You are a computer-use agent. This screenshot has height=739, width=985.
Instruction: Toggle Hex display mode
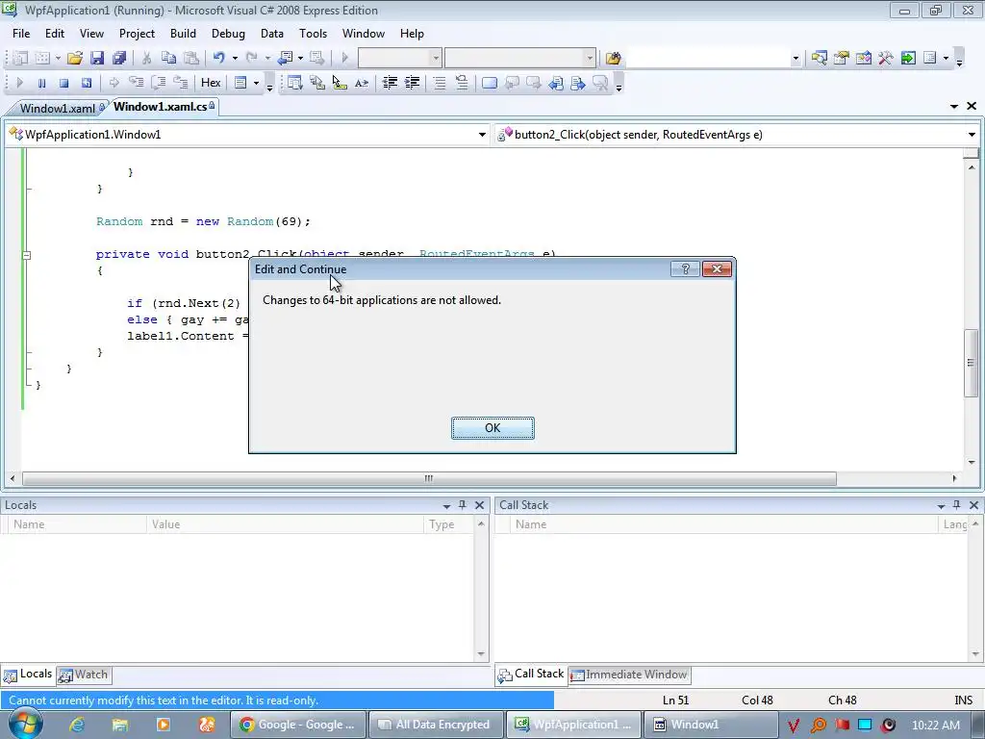(x=211, y=83)
